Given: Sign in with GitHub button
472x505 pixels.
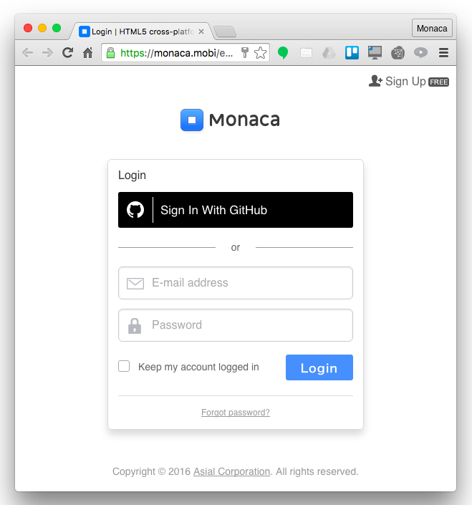Looking at the screenshot, I should (x=236, y=210).
